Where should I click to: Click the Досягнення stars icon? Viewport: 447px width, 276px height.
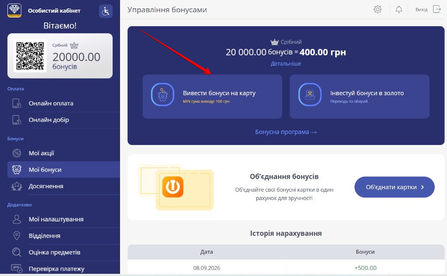point(17,186)
